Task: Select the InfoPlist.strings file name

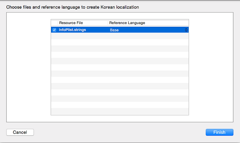Action: coord(72,30)
